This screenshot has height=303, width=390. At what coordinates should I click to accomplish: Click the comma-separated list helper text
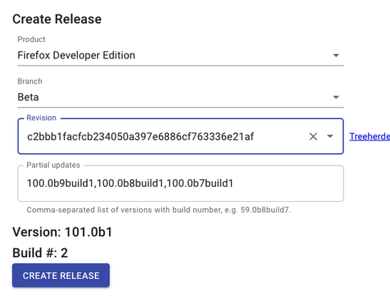pos(159,210)
